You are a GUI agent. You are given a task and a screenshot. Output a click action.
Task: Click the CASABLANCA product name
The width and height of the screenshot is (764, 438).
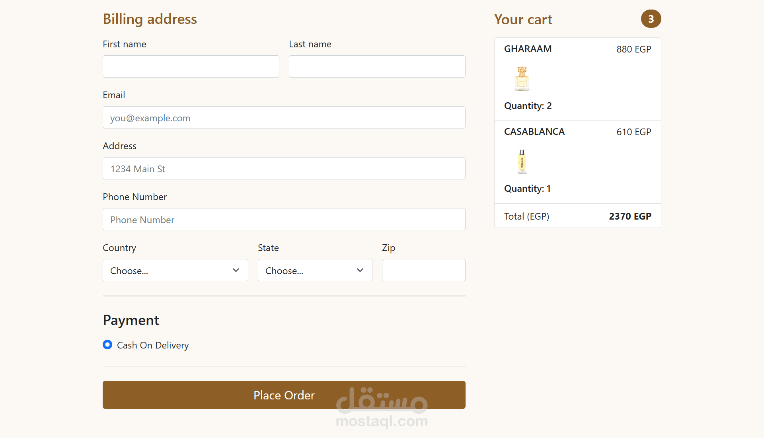coord(534,132)
